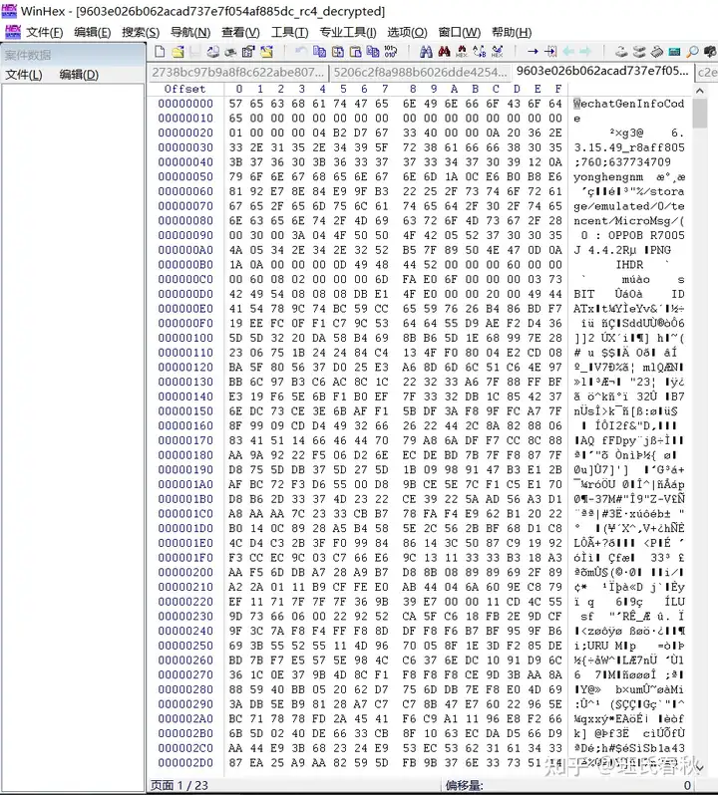
Task: Click the grayed-out Save icon
Action: [194, 51]
